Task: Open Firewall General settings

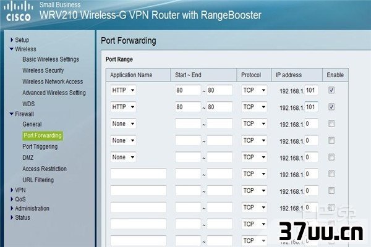Action: tap(32, 124)
